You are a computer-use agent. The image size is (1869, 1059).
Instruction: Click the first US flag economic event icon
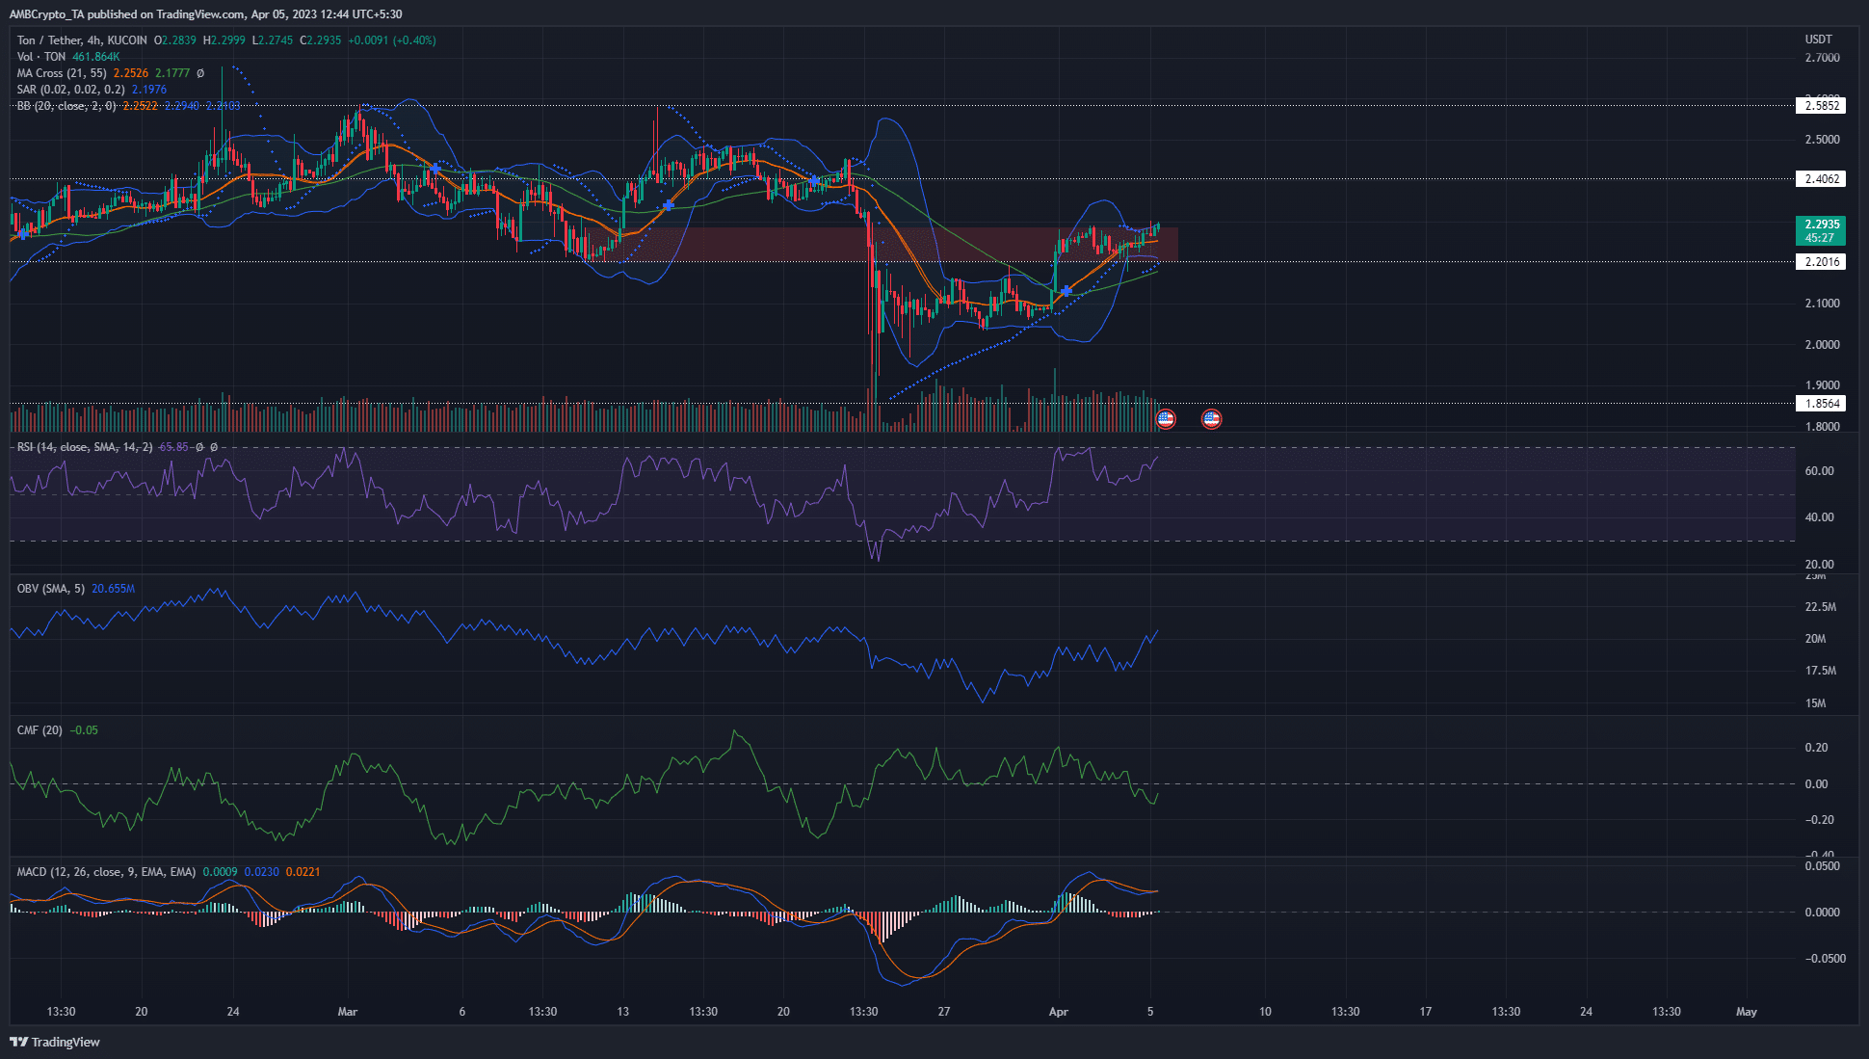click(1166, 419)
